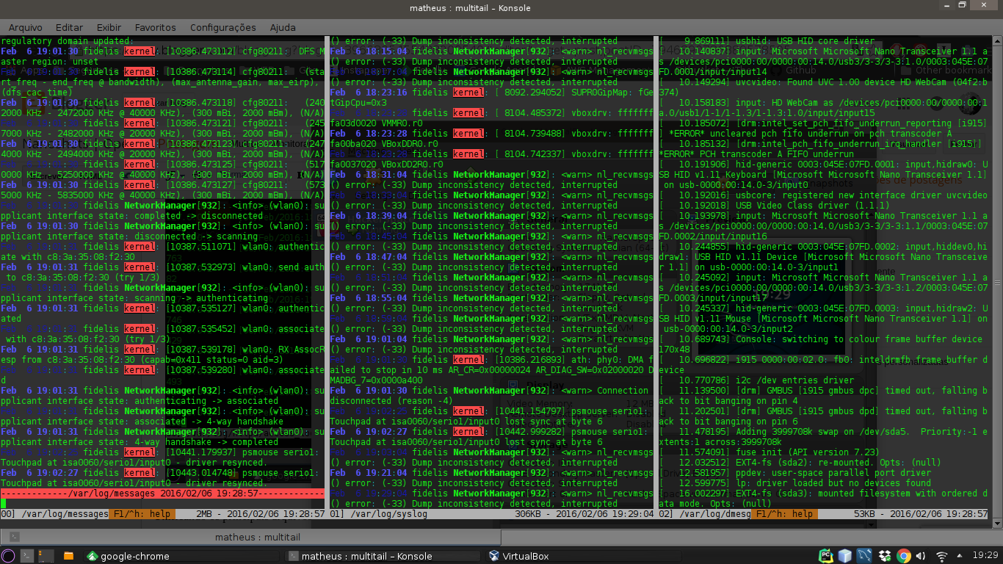
Task: Click the green terminal cursor block
Action: coord(3,504)
